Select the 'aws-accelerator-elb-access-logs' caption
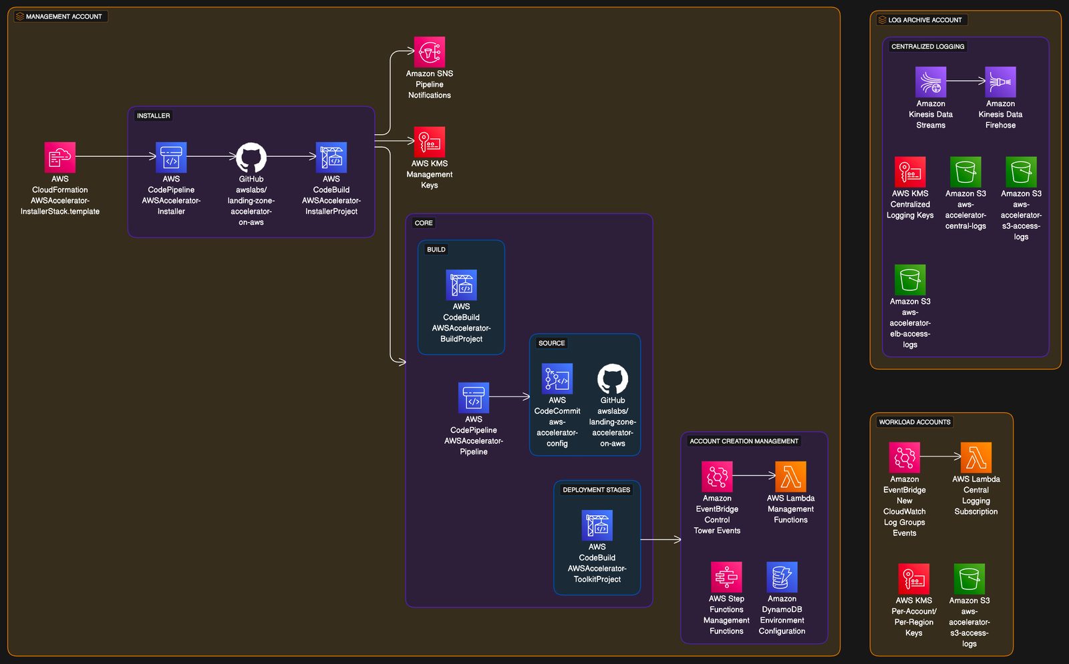The height and width of the screenshot is (664, 1069). click(x=910, y=328)
